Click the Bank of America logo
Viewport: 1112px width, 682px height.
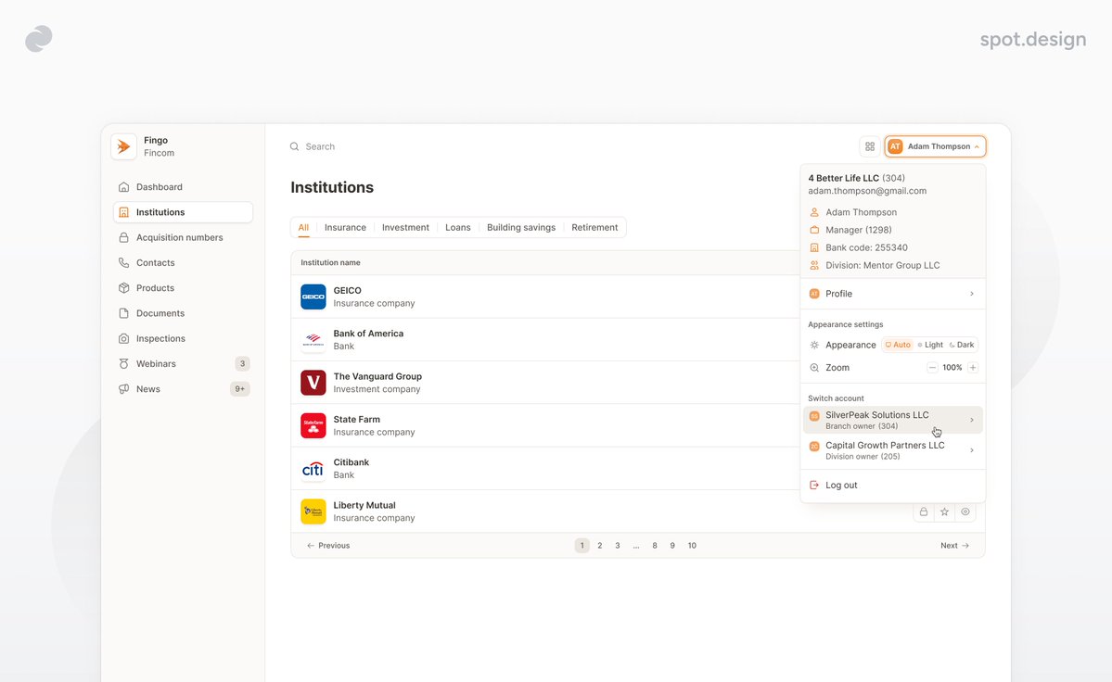313,340
